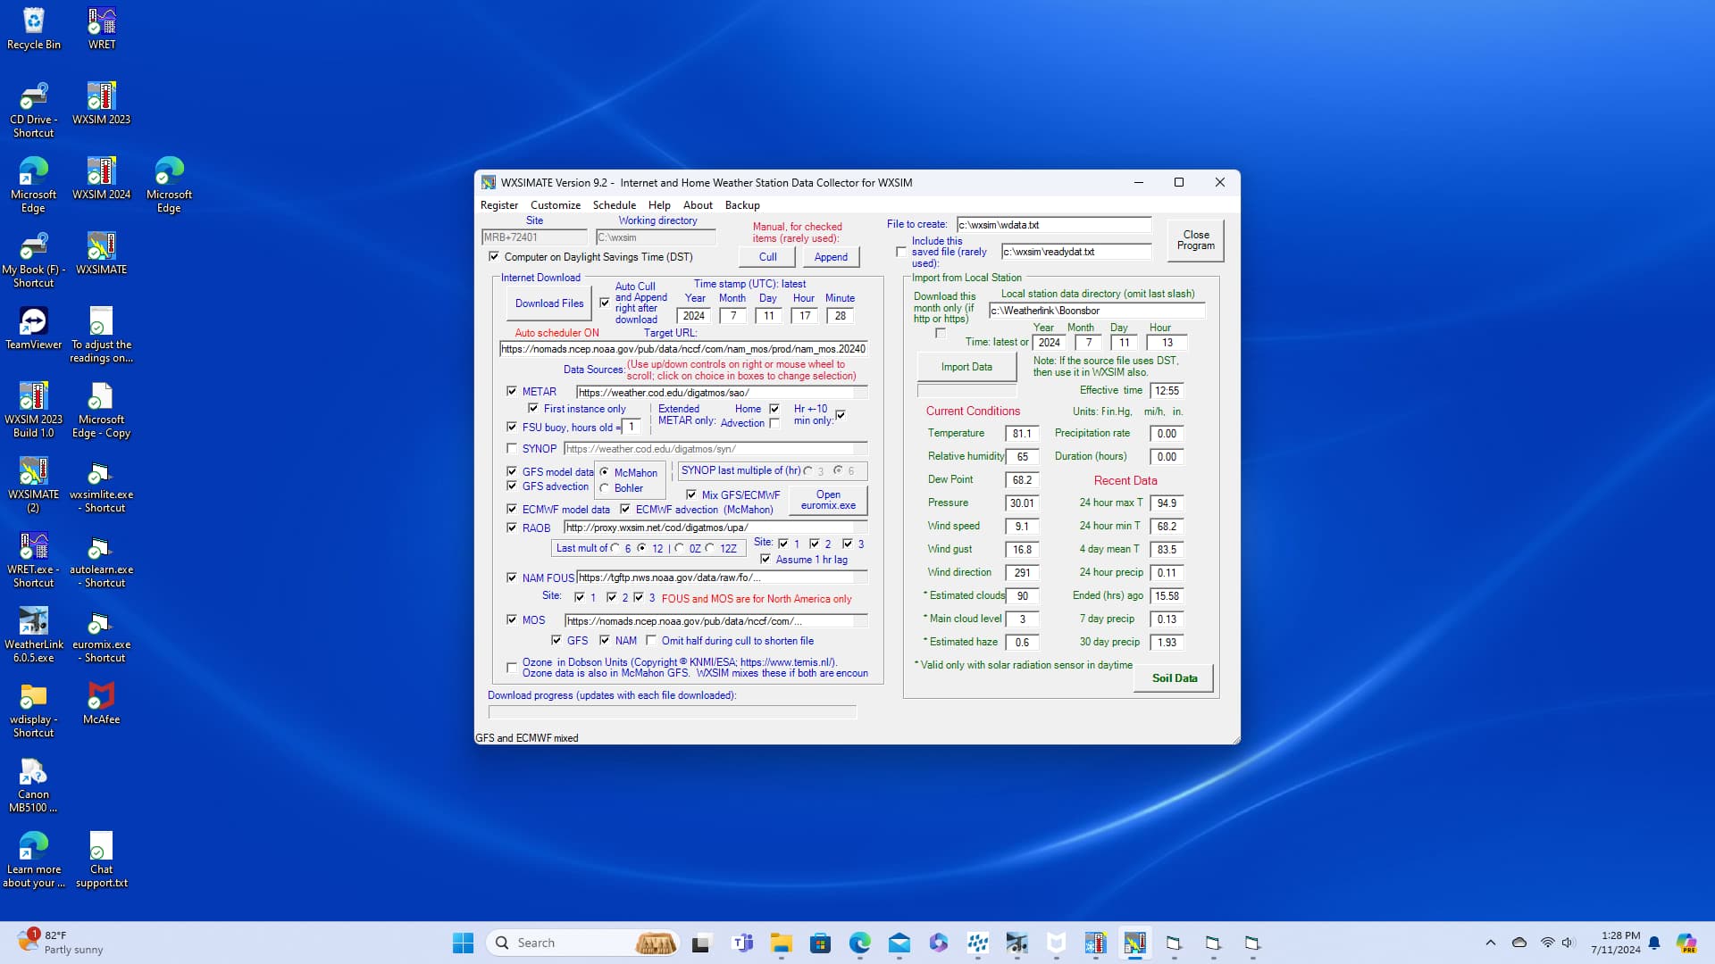This screenshot has width=1715, height=964.
Task: Open Chat support.txt desktop file
Action: coord(101,860)
